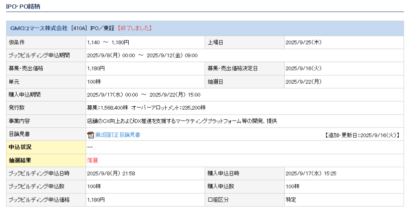417x213 pixels.
Task: Select the 募集・売出価格決定日 value 2025/9/16(火)
Action: point(304,68)
